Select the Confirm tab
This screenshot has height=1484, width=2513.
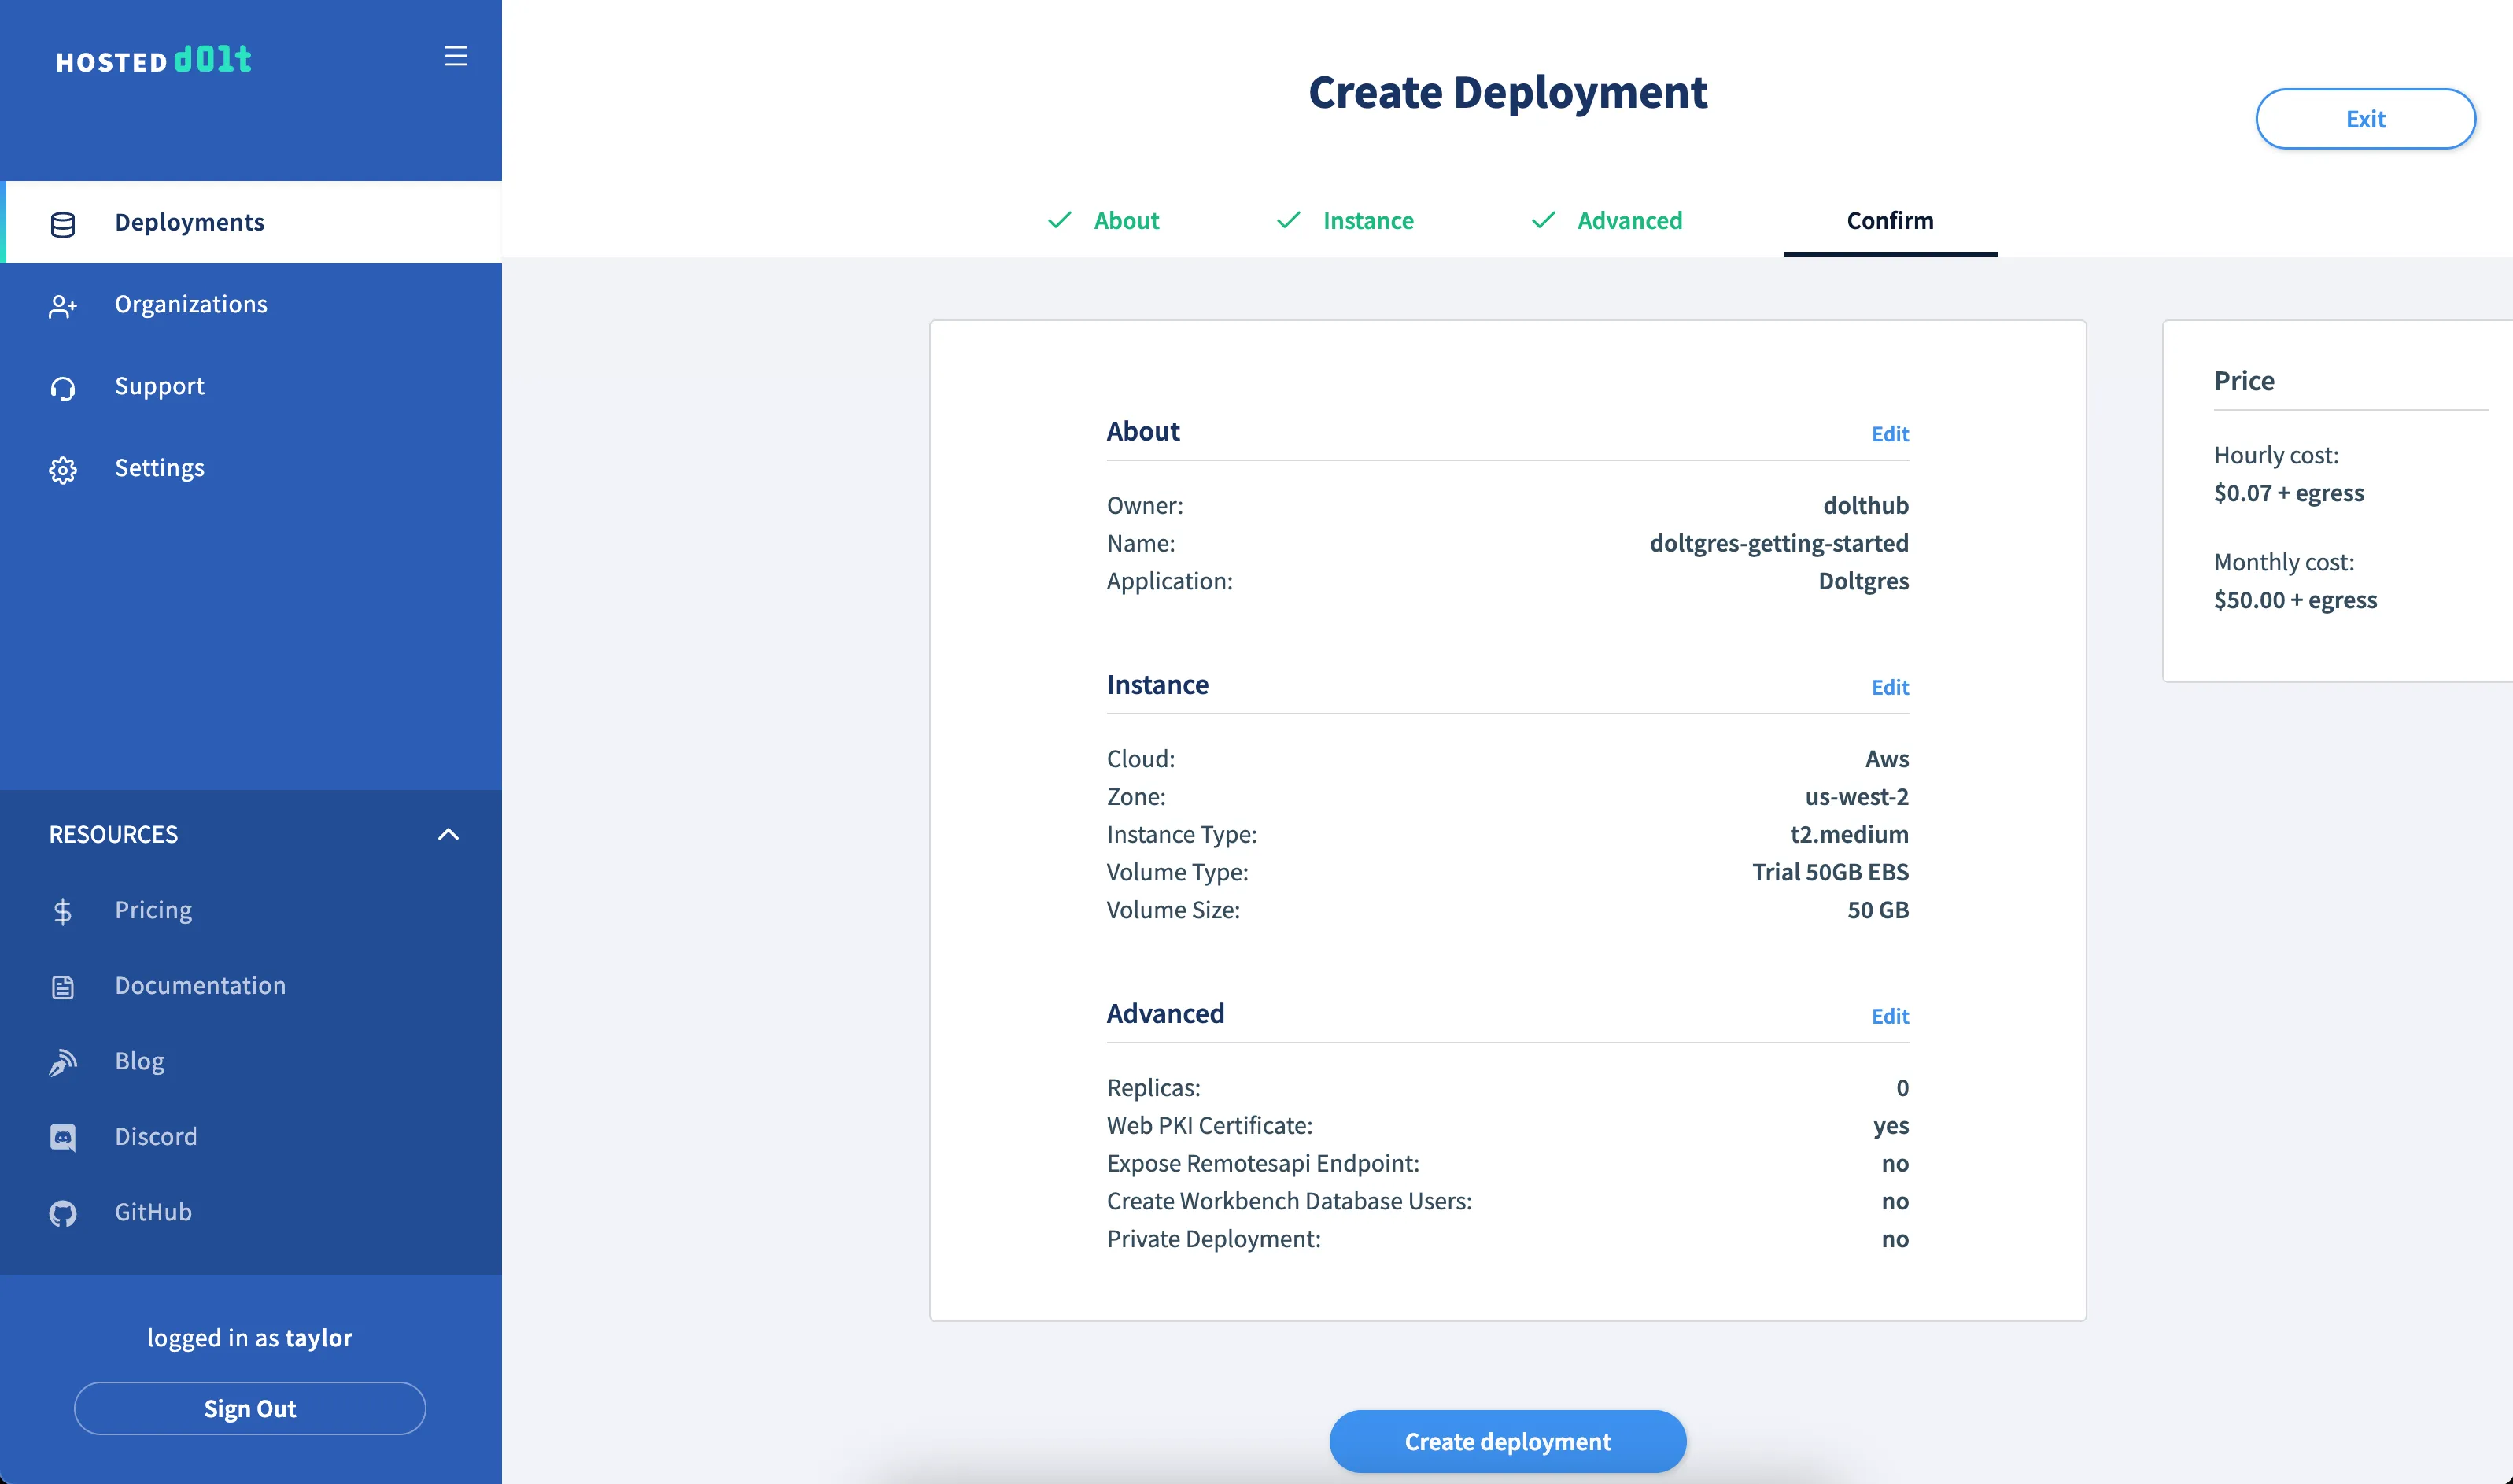pyautogui.click(x=1888, y=220)
